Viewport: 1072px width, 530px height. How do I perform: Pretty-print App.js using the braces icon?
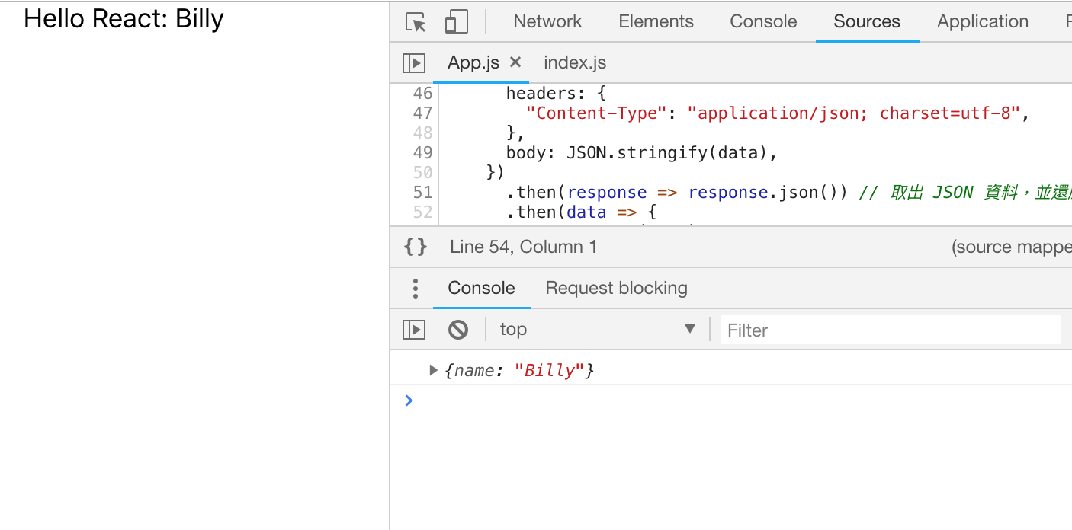coord(414,246)
